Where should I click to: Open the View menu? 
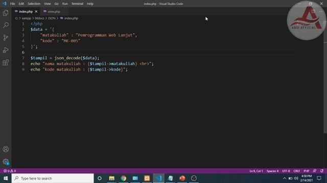[48, 4]
